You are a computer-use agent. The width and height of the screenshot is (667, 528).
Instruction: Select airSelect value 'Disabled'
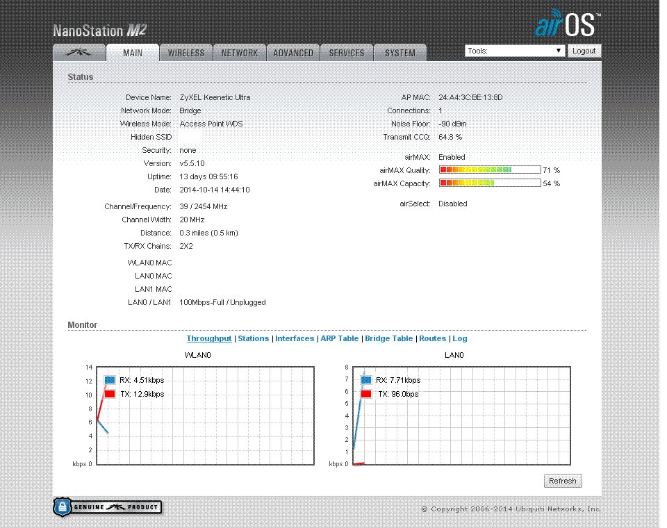[452, 204]
